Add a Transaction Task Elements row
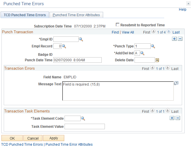This screenshot has width=191, height=148. (172, 118)
